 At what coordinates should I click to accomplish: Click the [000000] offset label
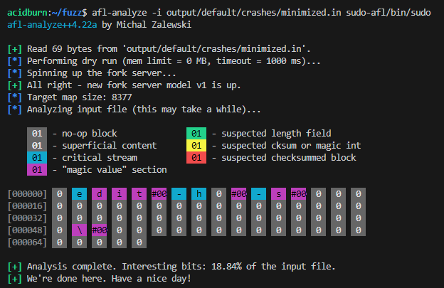click(27, 193)
